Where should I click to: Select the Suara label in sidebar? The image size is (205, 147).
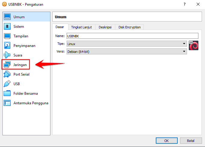pos(18,55)
